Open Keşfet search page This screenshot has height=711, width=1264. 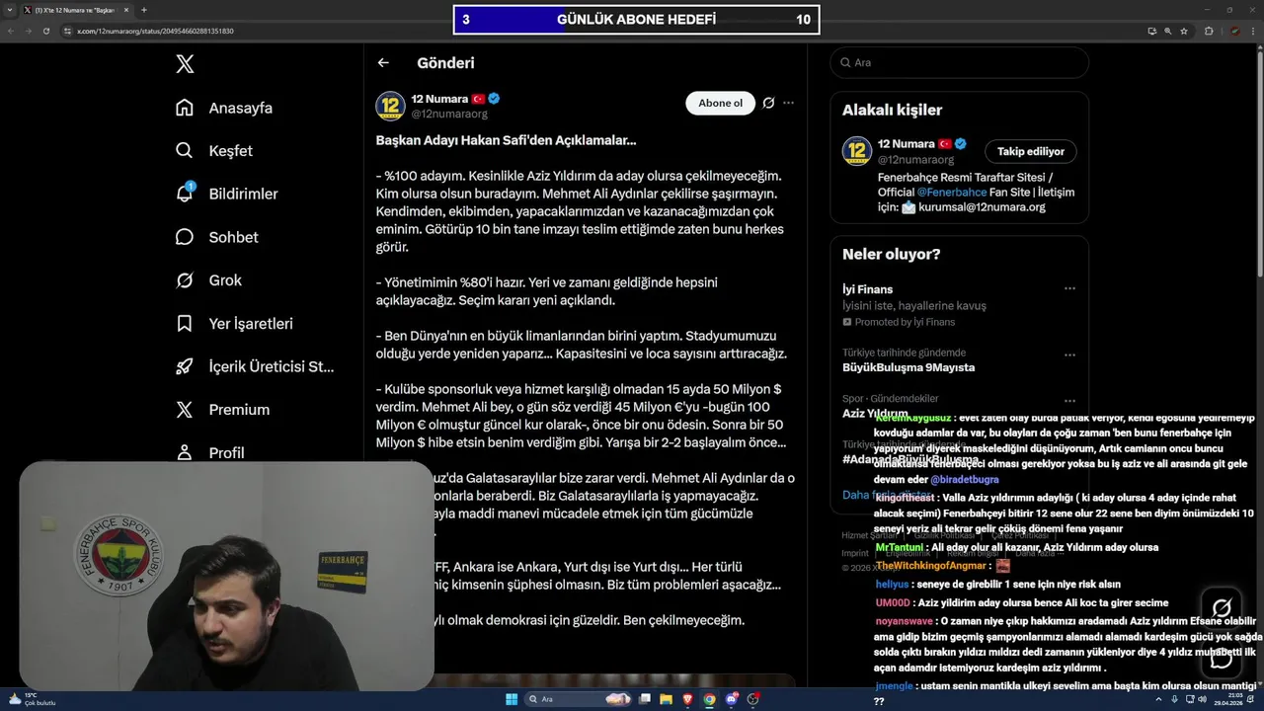[x=214, y=151]
